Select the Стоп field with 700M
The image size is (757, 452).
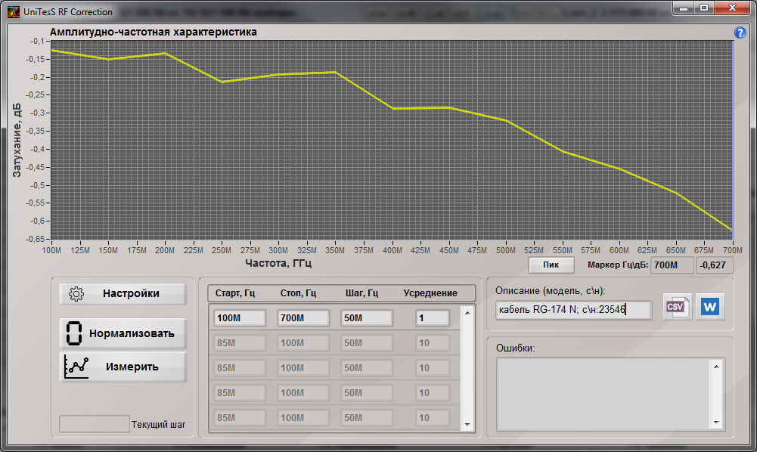(x=302, y=318)
